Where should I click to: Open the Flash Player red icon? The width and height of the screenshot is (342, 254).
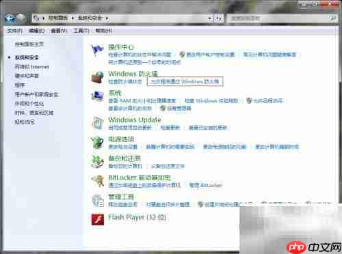click(98, 219)
